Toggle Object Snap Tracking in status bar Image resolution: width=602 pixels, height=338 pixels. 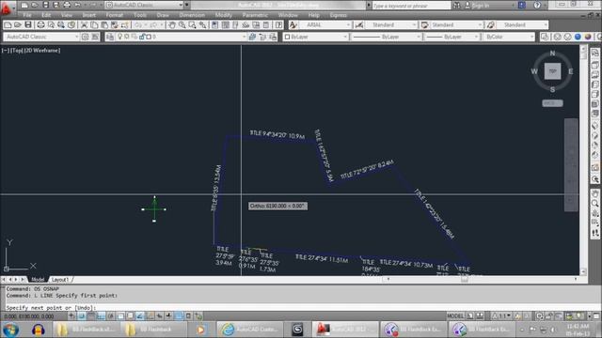pos(140,316)
